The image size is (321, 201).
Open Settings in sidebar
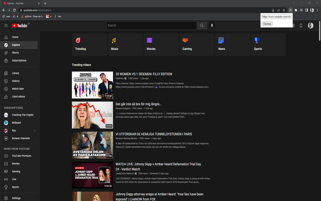point(19,198)
